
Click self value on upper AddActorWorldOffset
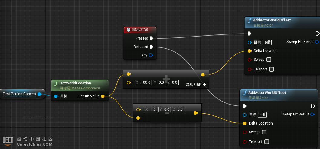(x=267, y=42)
